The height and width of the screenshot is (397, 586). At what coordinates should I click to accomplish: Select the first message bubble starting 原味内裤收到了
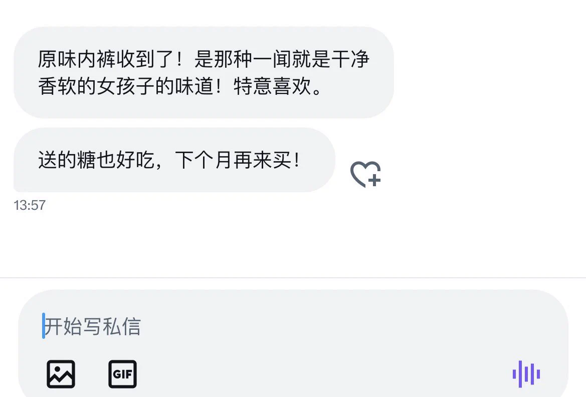point(204,72)
